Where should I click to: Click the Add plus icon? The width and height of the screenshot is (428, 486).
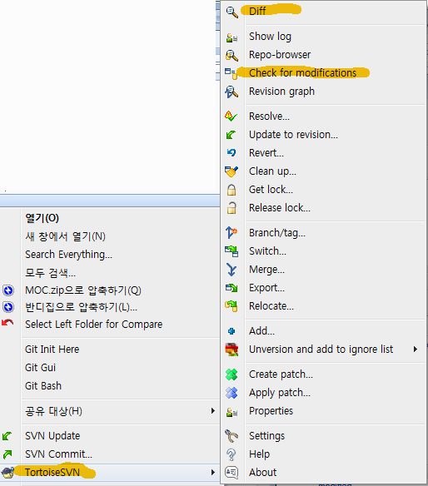(x=231, y=331)
